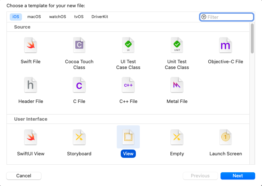Choose the SwiftUI View template icon

coord(31,137)
